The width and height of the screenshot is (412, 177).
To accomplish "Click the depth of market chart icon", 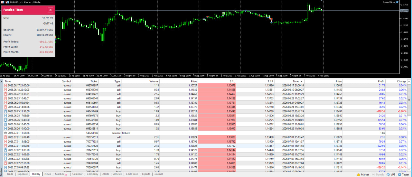I will coord(7,2).
